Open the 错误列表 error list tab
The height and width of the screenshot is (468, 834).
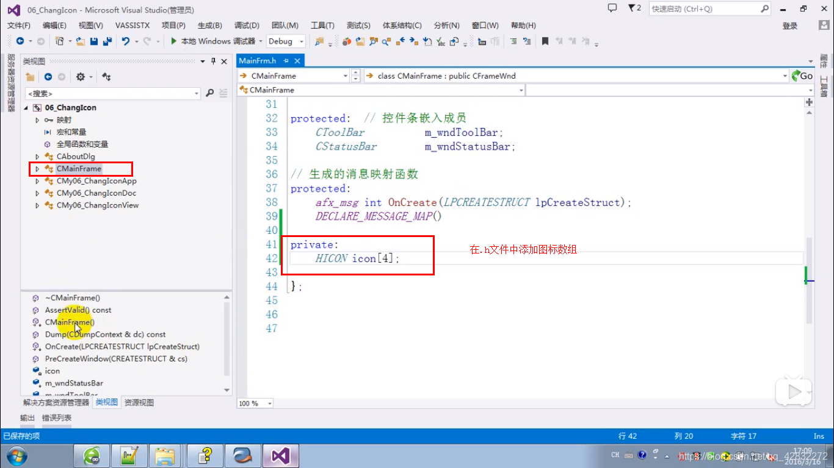pos(57,418)
